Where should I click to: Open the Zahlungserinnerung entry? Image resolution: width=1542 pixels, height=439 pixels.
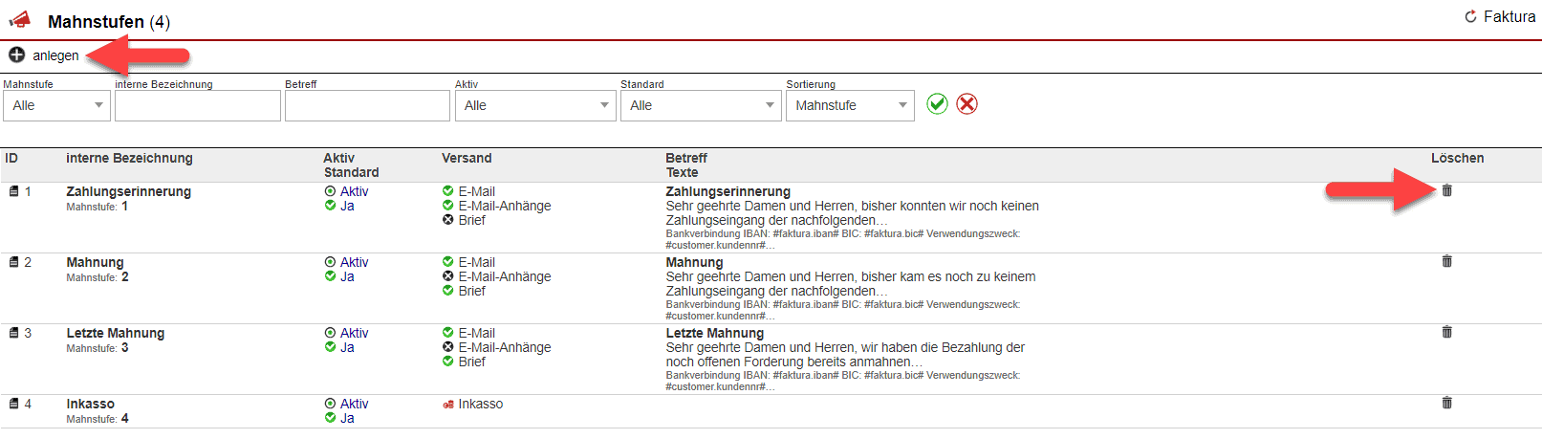coord(128,191)
